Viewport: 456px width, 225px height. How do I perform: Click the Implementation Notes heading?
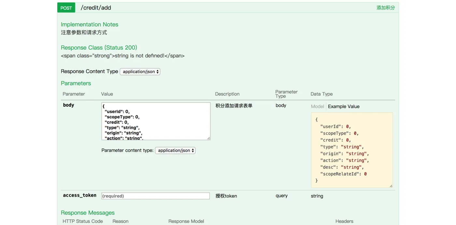(90, 24)
